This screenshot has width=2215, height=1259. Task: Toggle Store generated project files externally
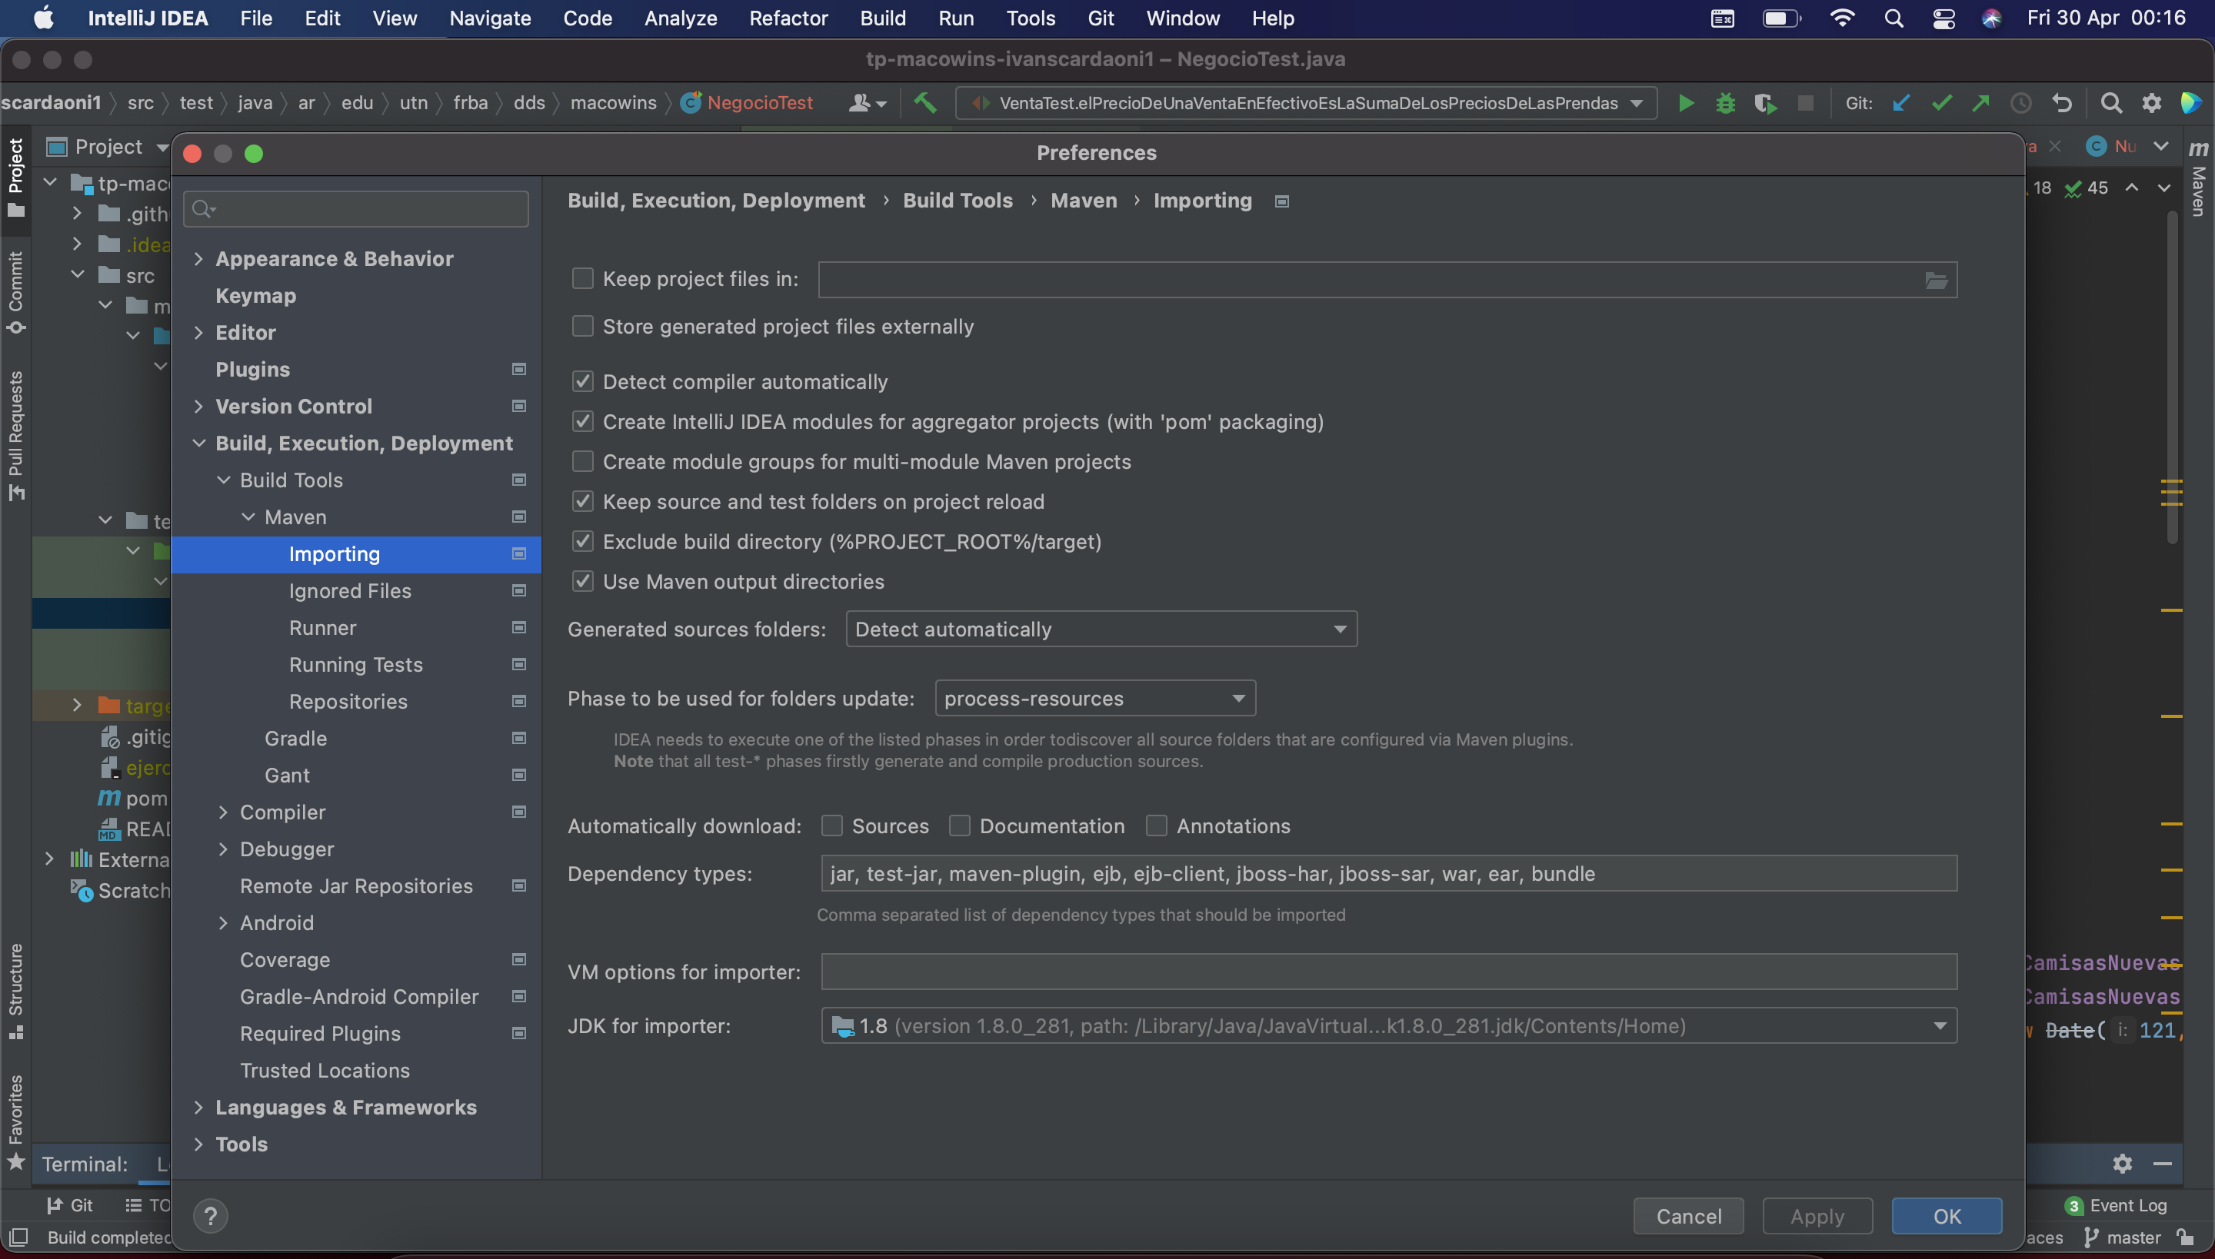point(583,326)
